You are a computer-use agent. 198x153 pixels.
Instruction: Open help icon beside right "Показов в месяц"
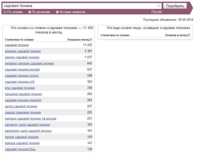click(x=189, y=35)
